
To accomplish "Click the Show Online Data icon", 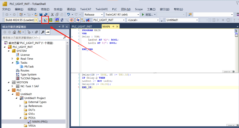I will pyautogui.click(x=78, y=20).
